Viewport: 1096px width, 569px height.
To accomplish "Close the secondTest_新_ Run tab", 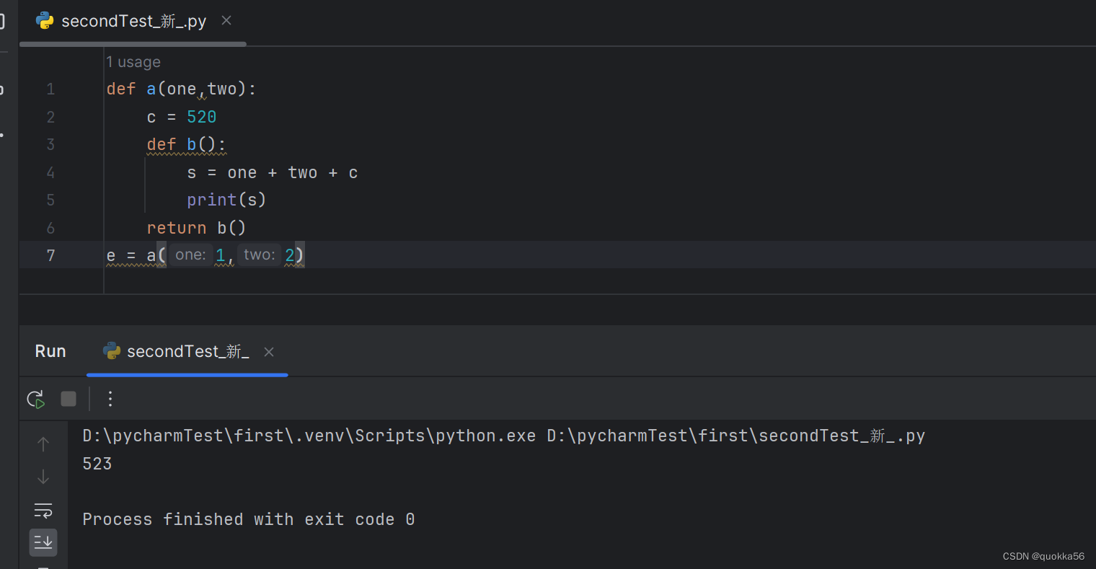I will point(269,352).
